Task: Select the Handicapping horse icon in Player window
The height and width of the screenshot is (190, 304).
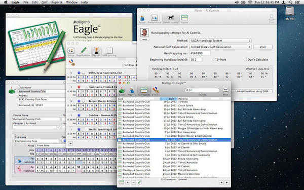Action: [171, 19]
